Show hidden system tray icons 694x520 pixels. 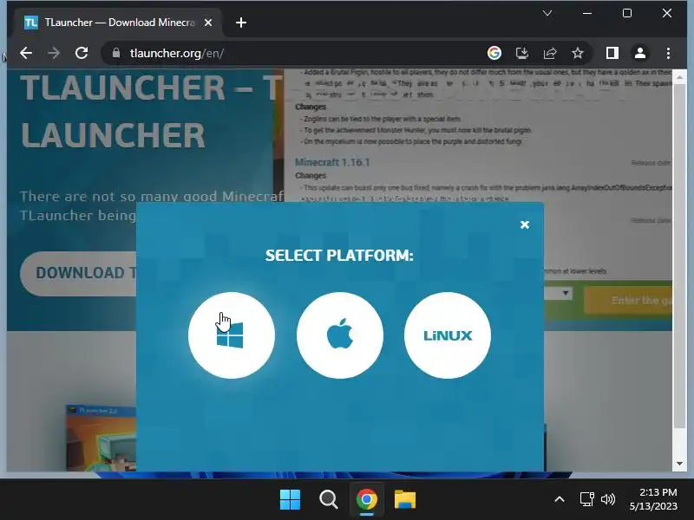pos(560,500)
